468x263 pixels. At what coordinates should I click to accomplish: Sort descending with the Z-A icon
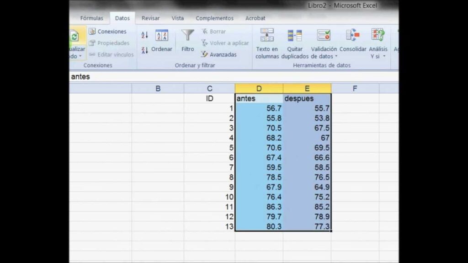tap(144, 50)
